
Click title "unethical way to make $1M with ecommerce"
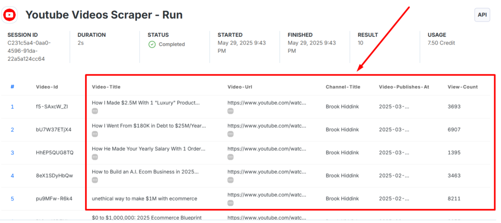(x=144, y=199)
